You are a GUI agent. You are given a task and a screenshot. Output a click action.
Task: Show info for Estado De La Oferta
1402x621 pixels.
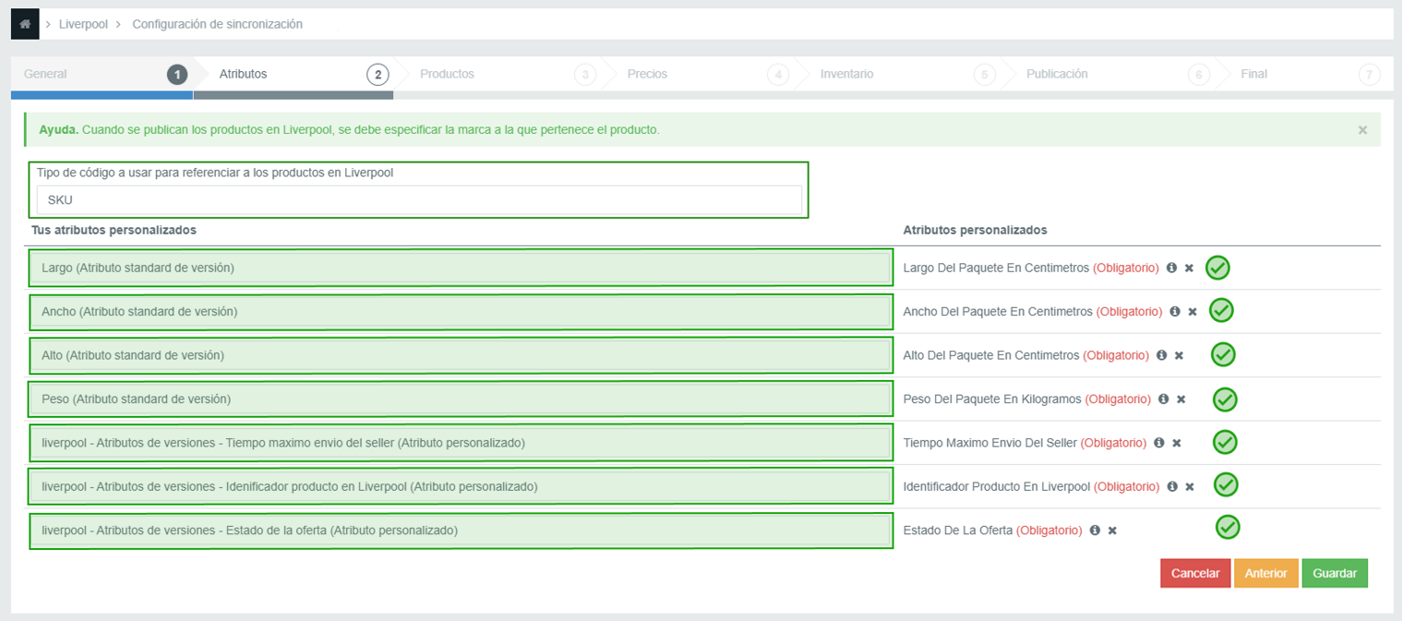(1095, 531)
